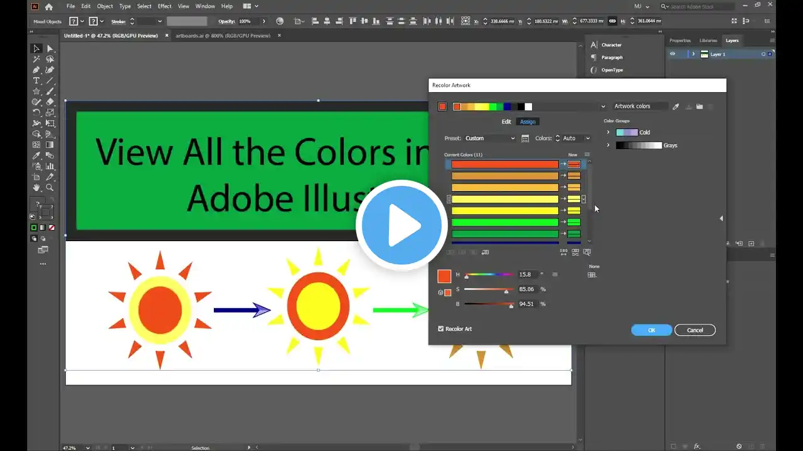Select the Type tool in toolbar
This screenshot has width=803, height=451.
(x=36, y=81)
